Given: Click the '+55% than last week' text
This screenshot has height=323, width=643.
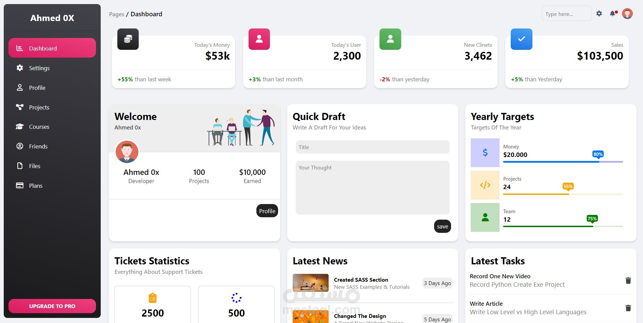Looking at the screenshot, I should tap(144, 79).
